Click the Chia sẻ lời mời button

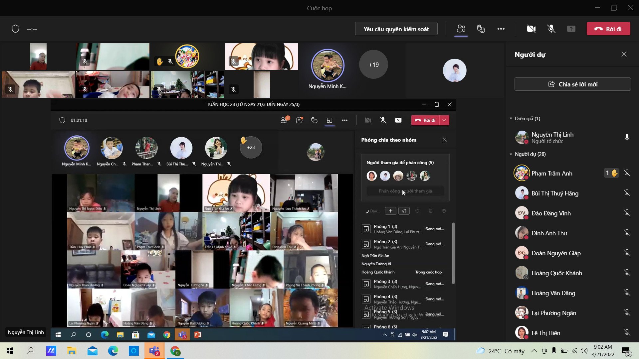(x=572, y=84)
